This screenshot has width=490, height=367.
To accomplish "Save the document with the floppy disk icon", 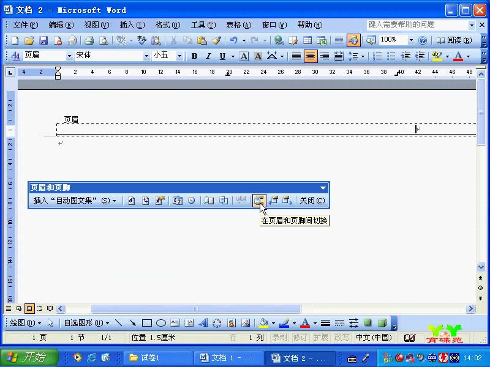I will point(43,40).
